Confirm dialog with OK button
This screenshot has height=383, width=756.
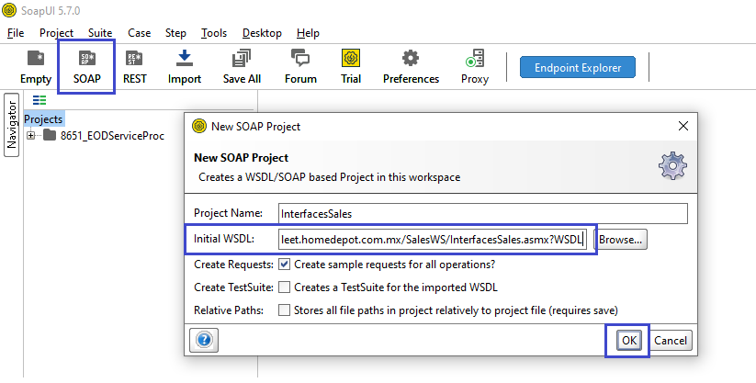629,341
